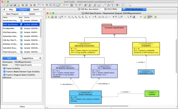This screenshot has height=109, width=178.
Task: Click the Update button
Action: (32, 14)
